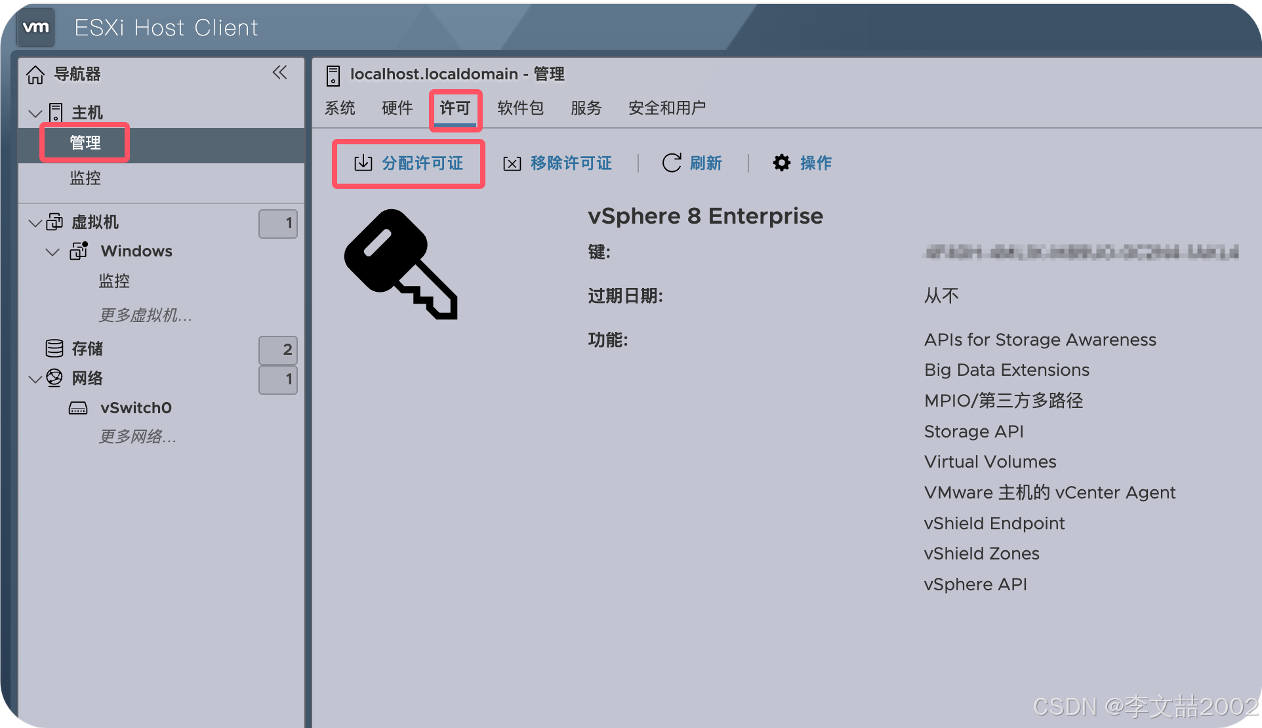Open the Actions gear icon
This screenshot has height=728, width=1262.
782,163
